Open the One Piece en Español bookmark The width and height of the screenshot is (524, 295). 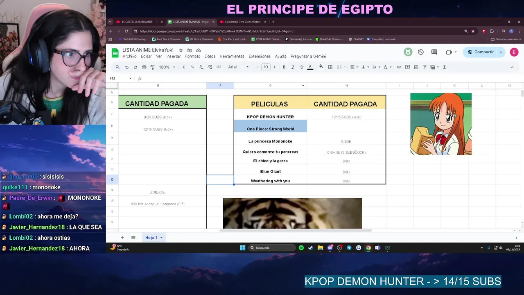pyautogui.click(x=232, y=39)
